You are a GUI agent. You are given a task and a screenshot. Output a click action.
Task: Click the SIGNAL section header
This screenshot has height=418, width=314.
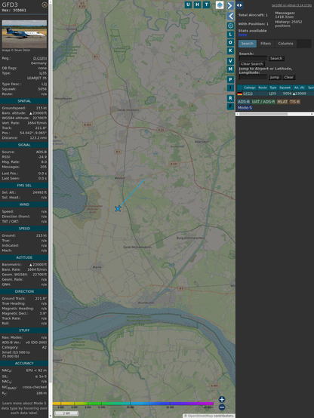tap(24, 145)
